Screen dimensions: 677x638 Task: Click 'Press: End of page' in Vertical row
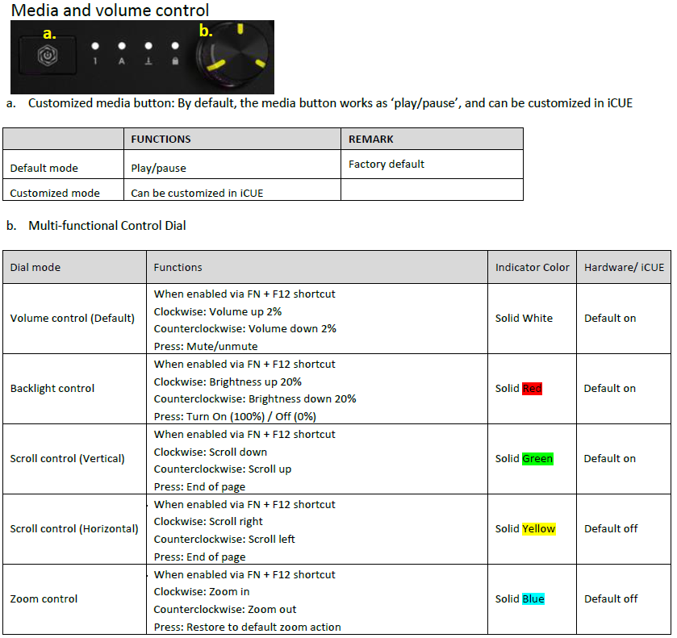(x=199, y=487)
